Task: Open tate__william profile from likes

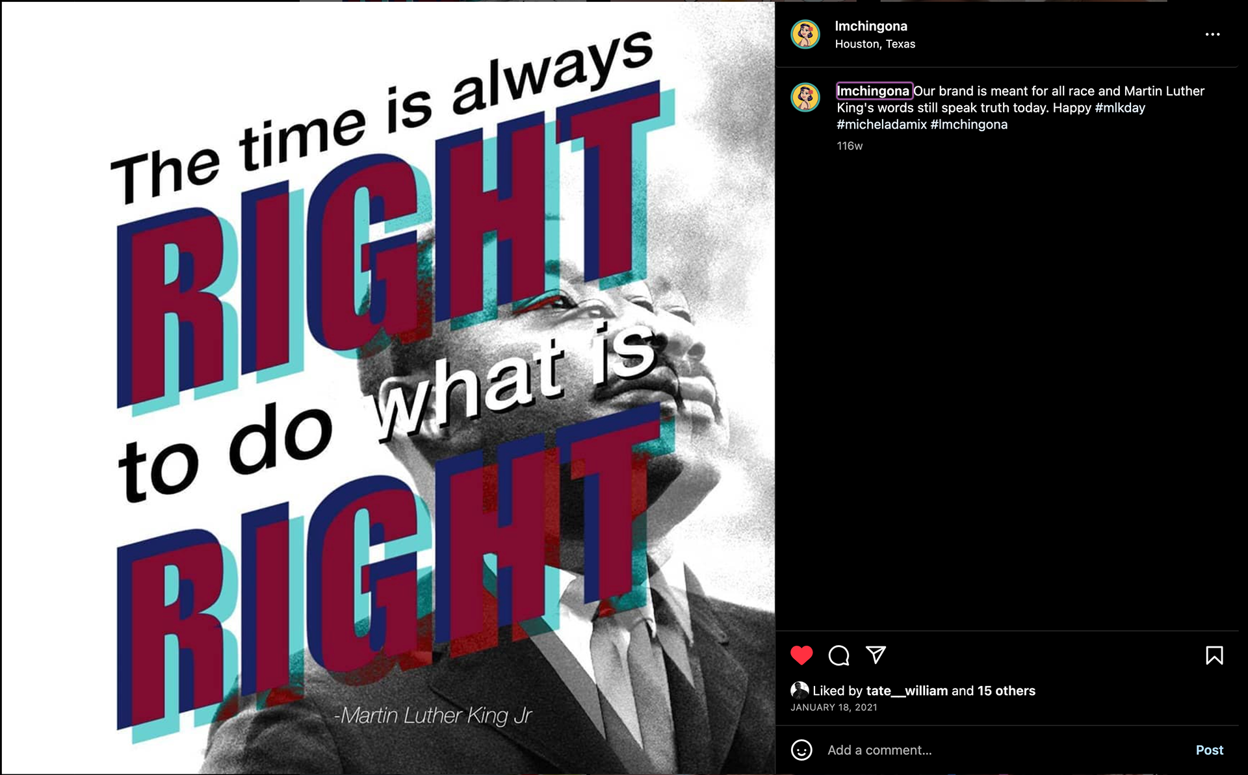Action: click(907, 691)
